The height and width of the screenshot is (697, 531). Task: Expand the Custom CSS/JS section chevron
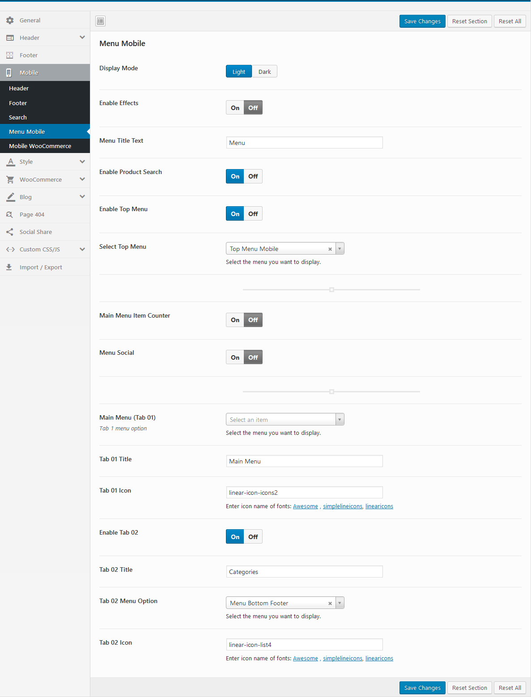click(x=82, y=249)
